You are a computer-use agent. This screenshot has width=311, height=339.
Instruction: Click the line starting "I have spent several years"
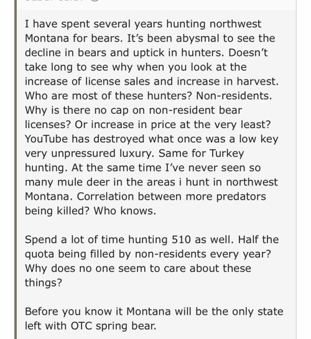(x=143, y=24)
